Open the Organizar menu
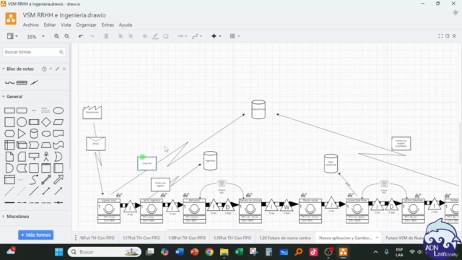This screenshot has width=462, height=260. coord(86,25)
